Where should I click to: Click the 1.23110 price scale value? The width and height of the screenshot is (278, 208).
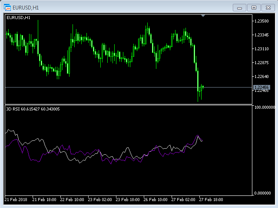click(261, 49)
